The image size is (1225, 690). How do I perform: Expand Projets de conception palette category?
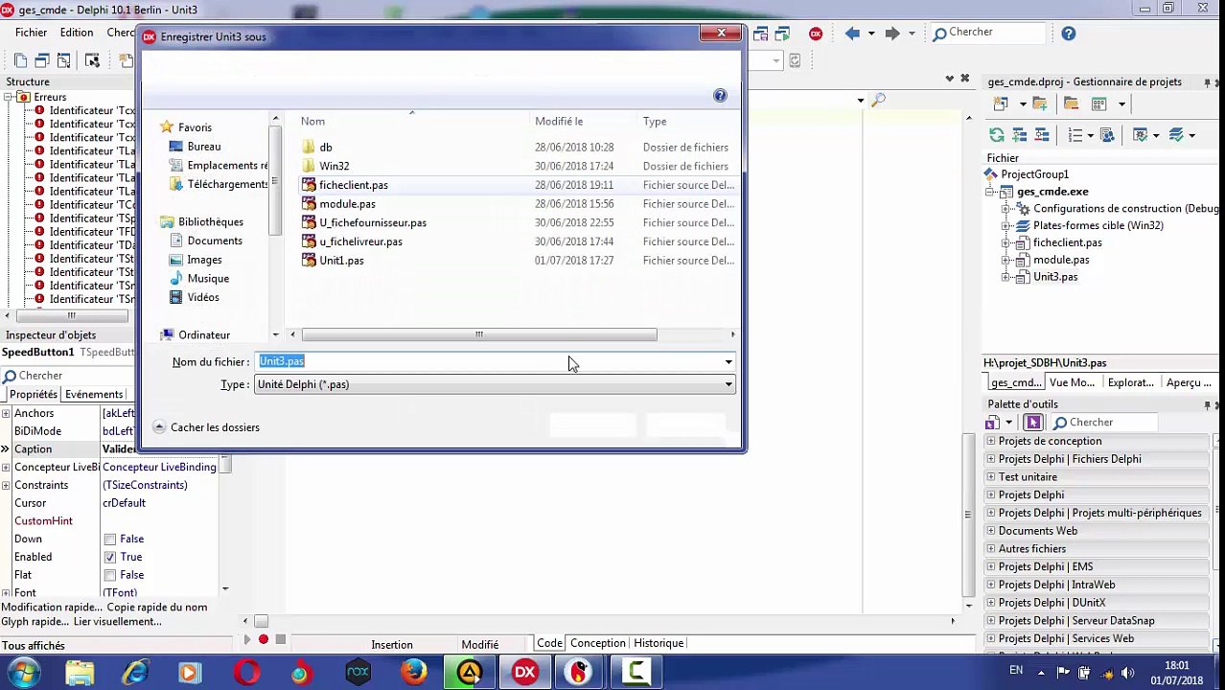(991, 441)
